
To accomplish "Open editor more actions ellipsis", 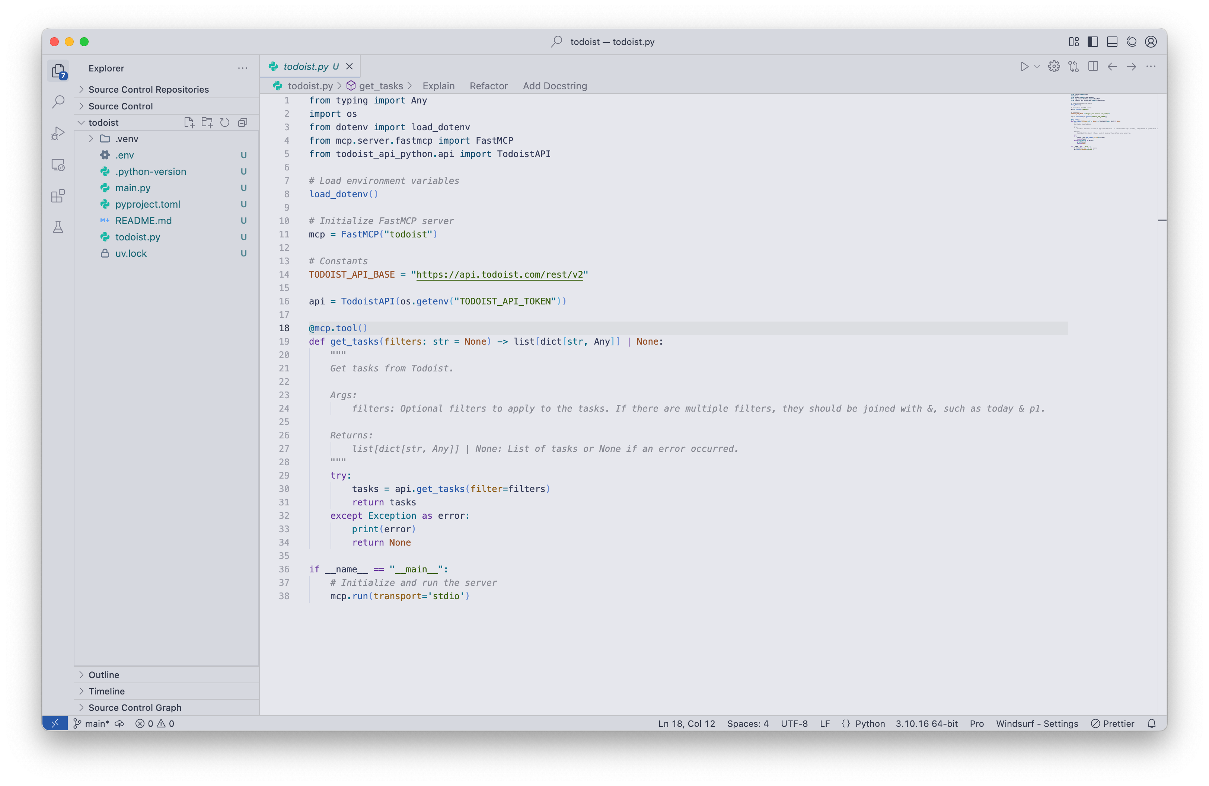I will coord(1151,67).
